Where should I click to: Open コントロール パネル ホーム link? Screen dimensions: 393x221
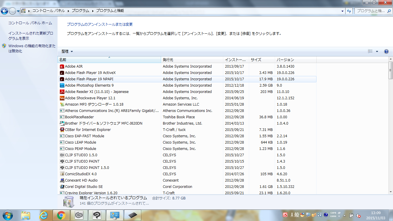(30, 23)
